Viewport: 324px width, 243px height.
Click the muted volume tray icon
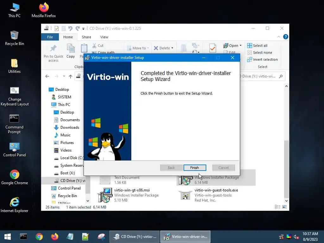pos(296,237)
